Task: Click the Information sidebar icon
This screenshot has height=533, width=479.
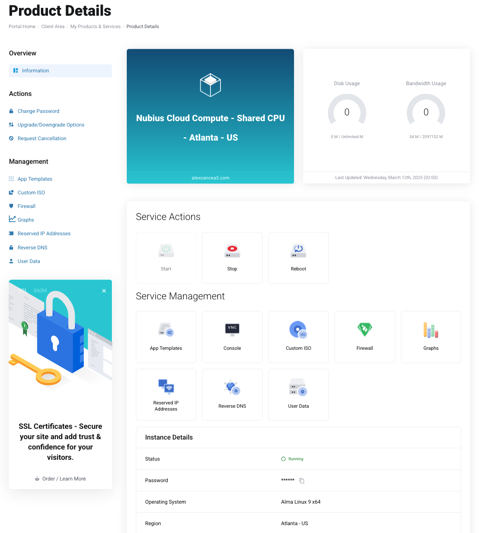Action: coord(16,71)
